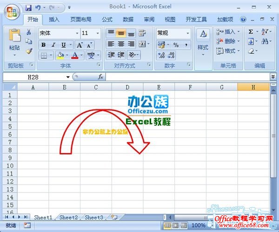Image resolution: width=279 pixels, height=232 pixels.
Task: Cut selection with scissors icon
Action: (x=29, y=32)
